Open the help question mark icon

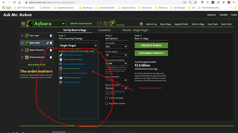click(x=141, y=24)
